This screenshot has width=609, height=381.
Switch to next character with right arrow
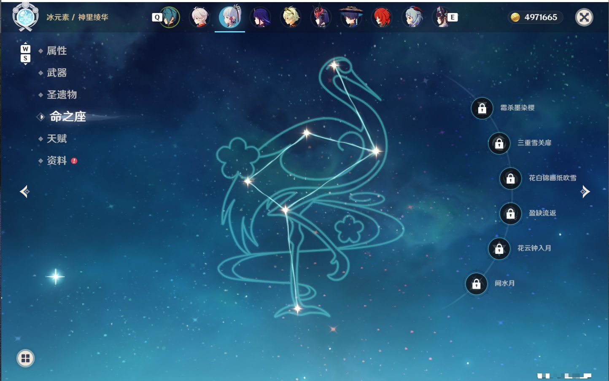(585, 192)
